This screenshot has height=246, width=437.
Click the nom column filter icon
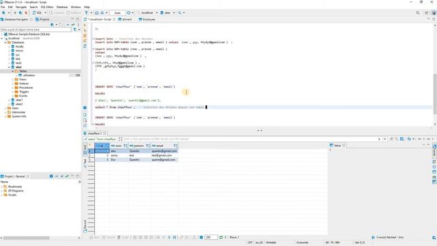point(126,146)
